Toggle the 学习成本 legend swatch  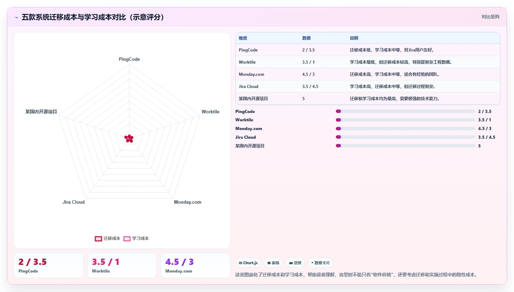pyautogui.click(x=127, y=238)
